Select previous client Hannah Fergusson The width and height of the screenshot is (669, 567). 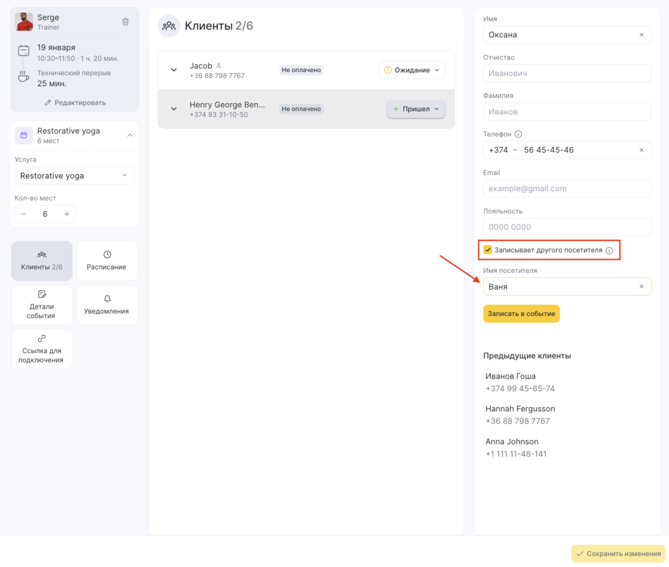520,415
